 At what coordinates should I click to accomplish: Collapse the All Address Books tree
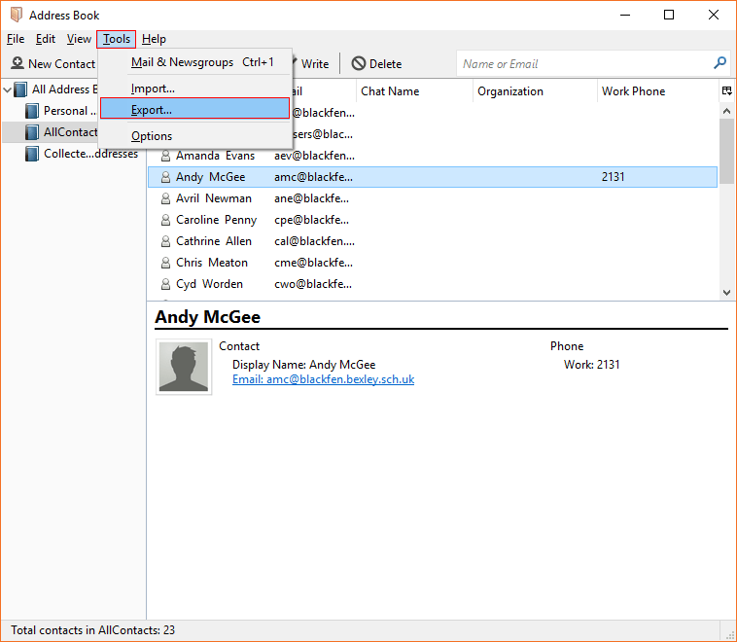[8, 89]
